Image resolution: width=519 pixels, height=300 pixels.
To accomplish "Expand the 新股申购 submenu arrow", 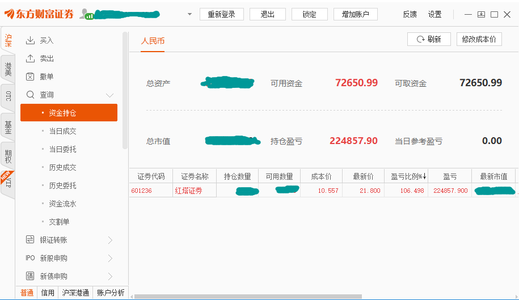I will [x=110, y=258].
